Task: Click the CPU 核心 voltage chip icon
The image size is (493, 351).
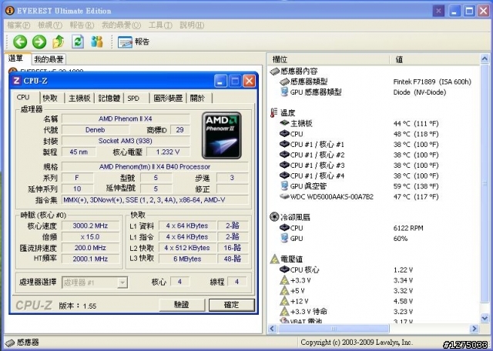Action: click(x=284, y=269)
